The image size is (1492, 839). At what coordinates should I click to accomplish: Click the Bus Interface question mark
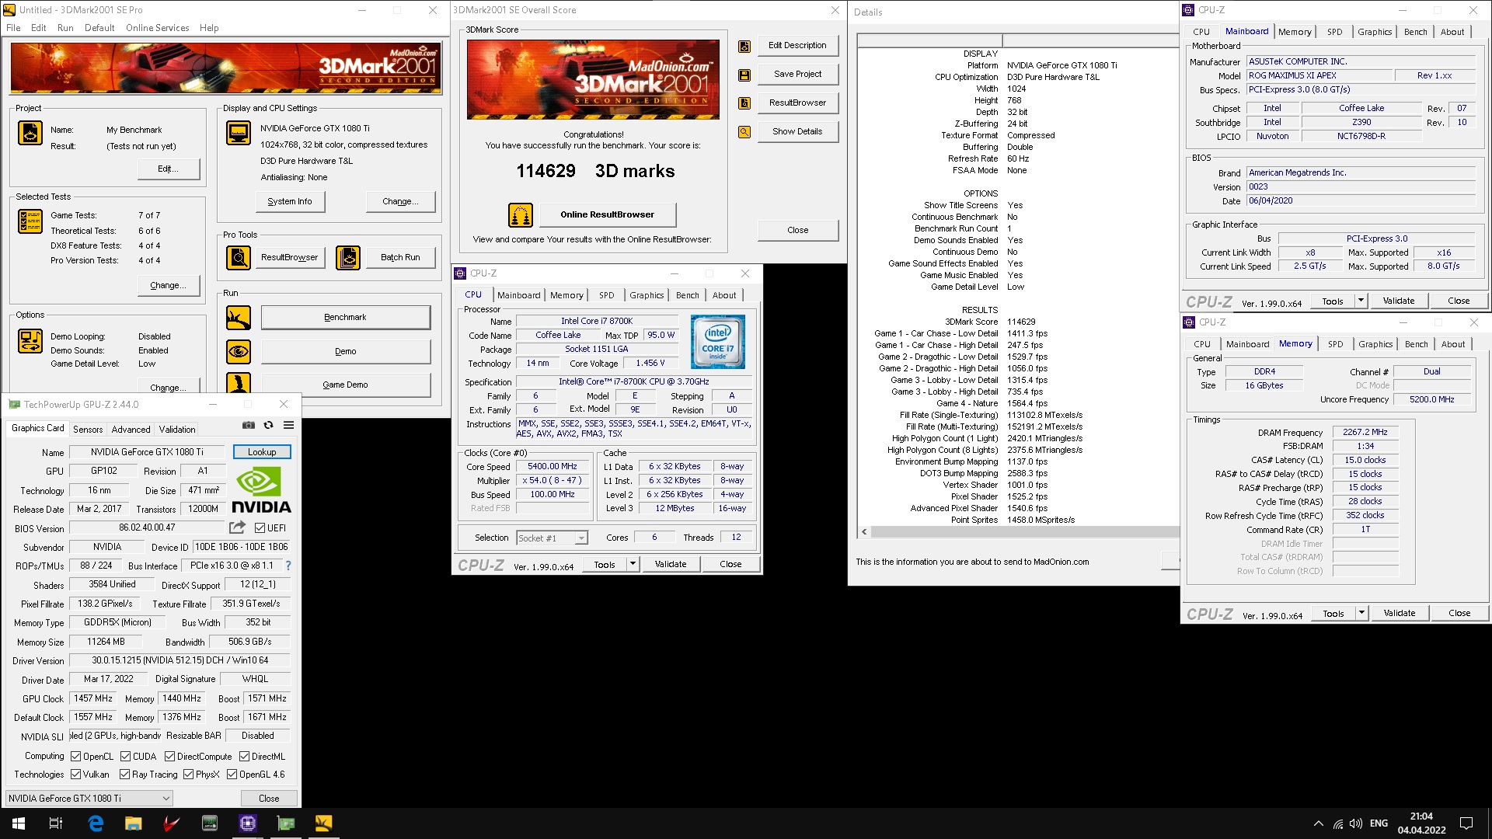(288, 566)
